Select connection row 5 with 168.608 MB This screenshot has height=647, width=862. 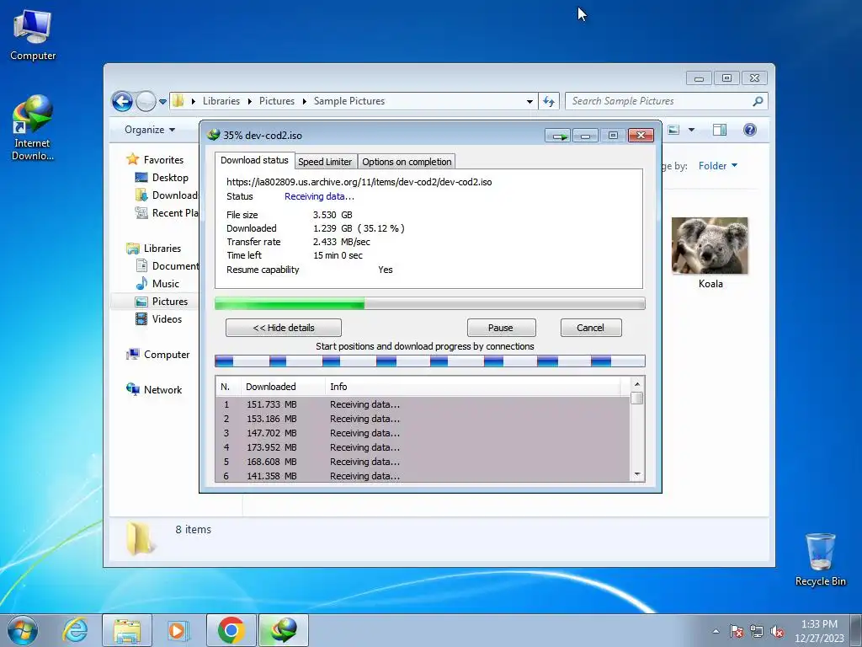423,462
